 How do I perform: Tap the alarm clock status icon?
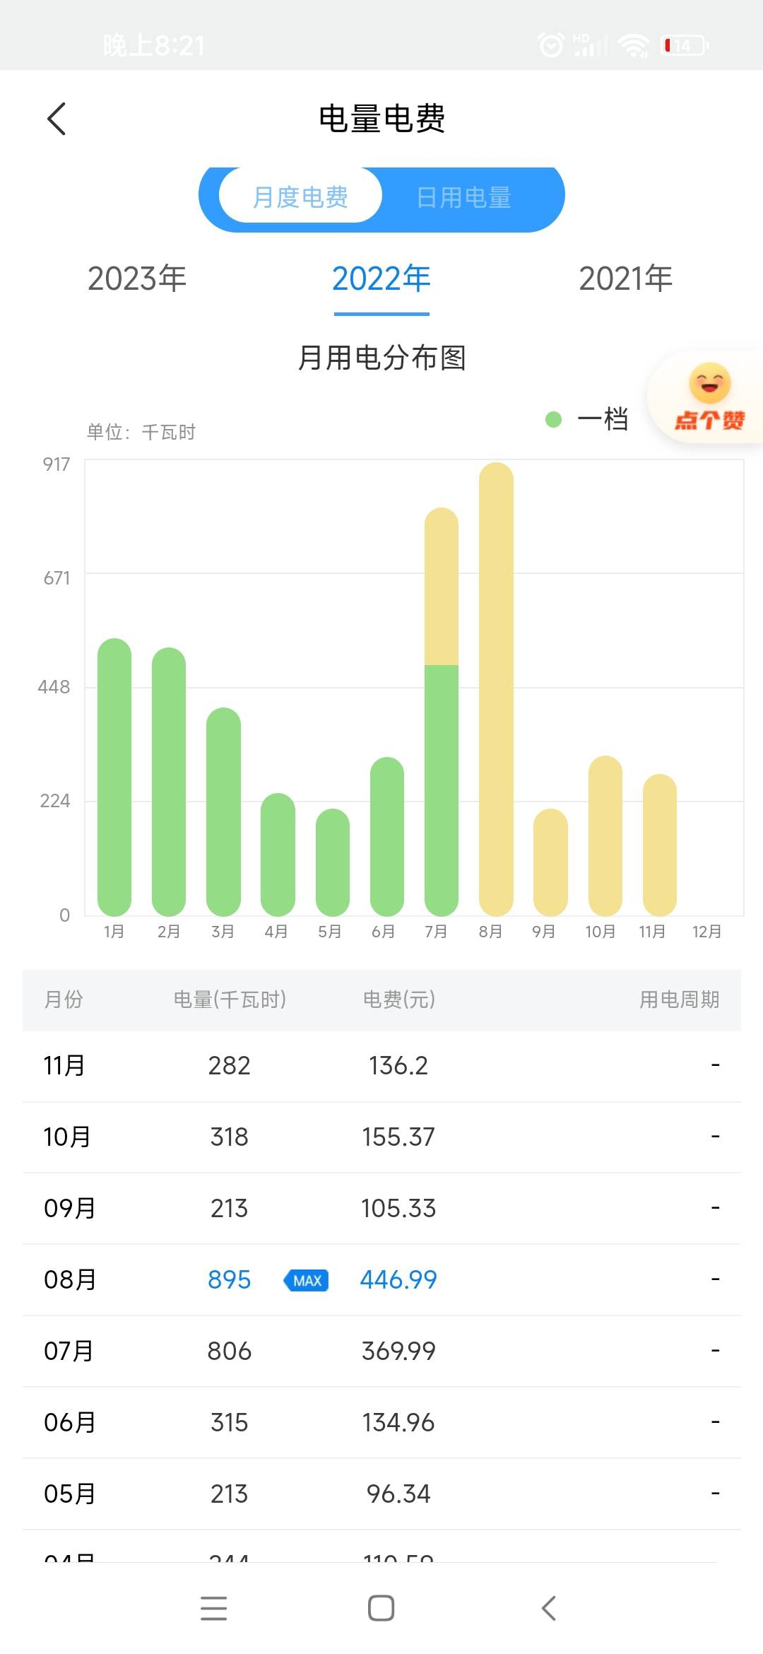551,45
